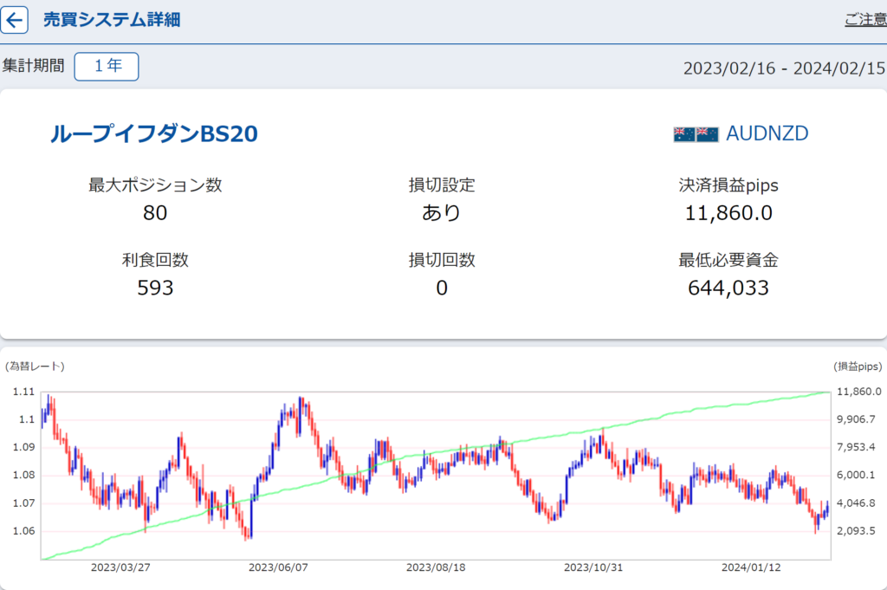
Task: Click the 2023/06/07 chart date marker
Action: pyautogui.click(x=278, y=567)
